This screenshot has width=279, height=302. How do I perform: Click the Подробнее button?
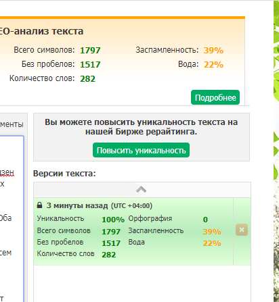coord(215,97)
